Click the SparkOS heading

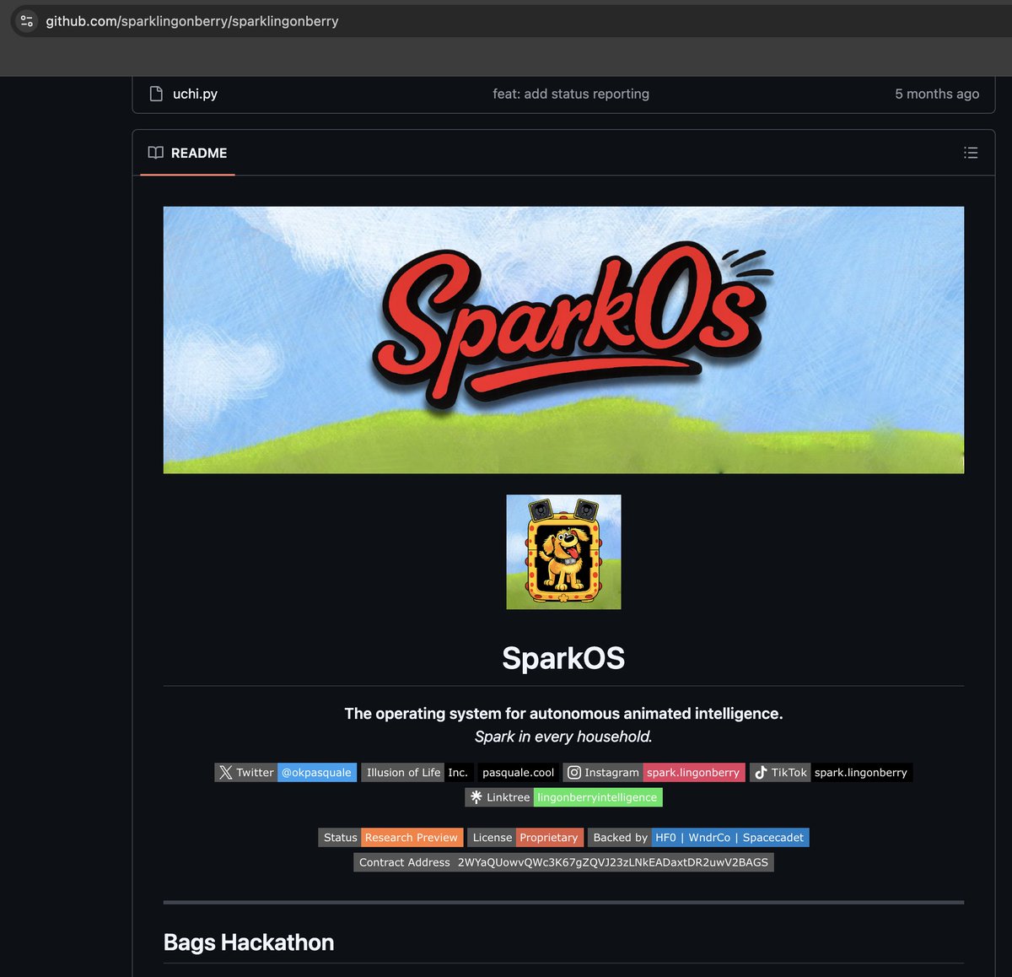point(563,658)
